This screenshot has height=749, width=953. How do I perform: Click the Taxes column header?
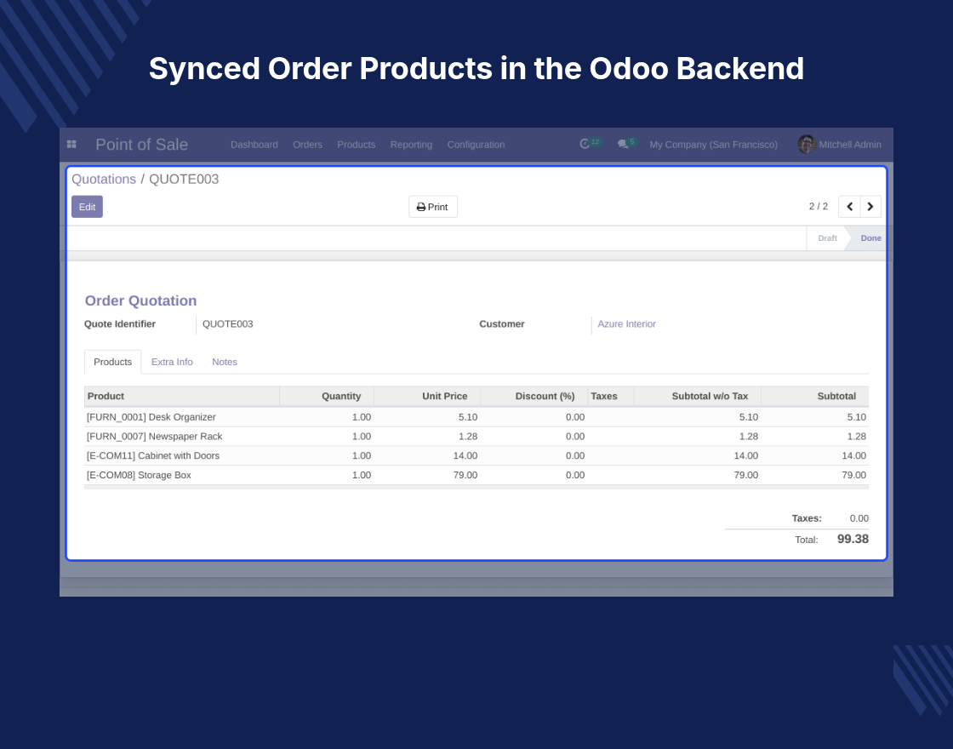click(611, 397)
